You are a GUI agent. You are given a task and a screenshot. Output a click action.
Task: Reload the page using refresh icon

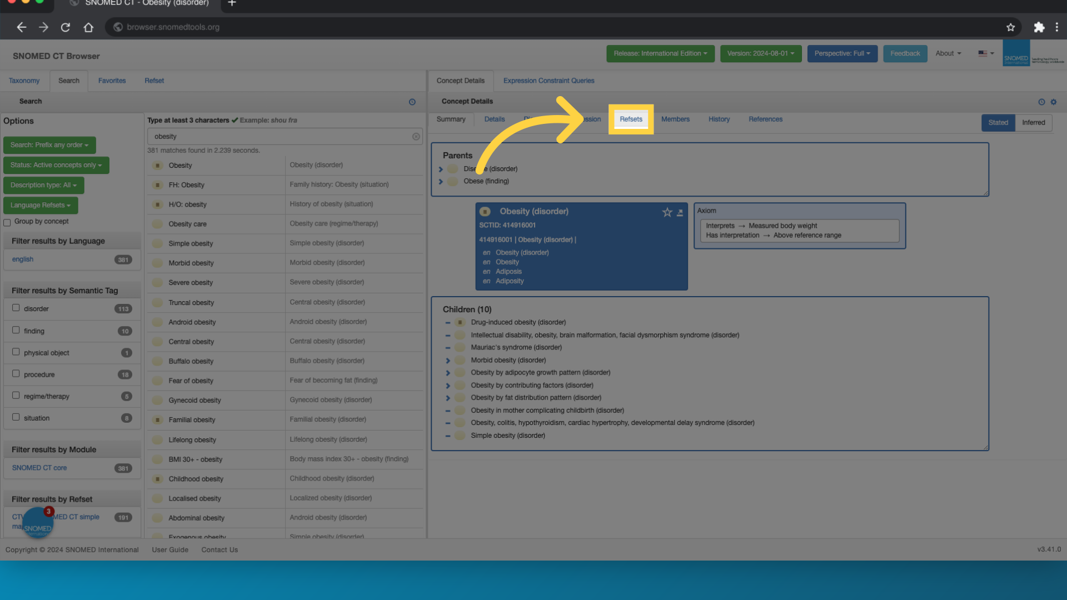pyautogui.click(x=66, y=27)
